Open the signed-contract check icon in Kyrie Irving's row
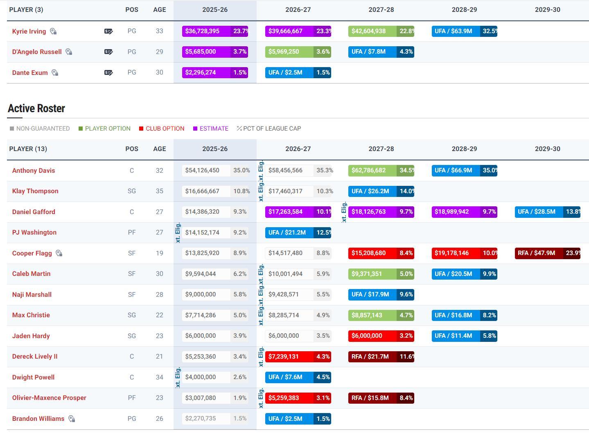The width and height of the screenshot is (589, 436). [108, 32]
